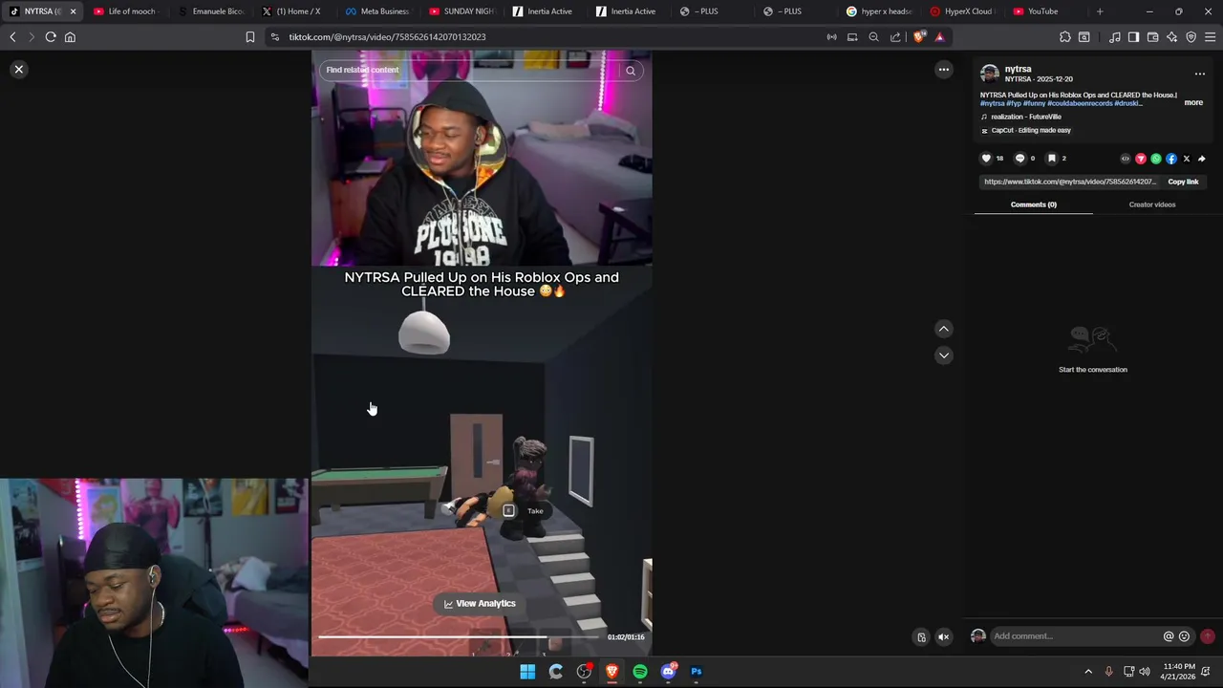The image size is (1223, 688).
Task: Open the media control music note icon
Action: coord(1114,36)
